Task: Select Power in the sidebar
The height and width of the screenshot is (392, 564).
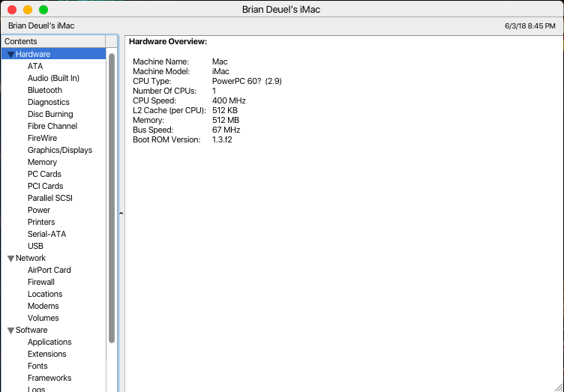Action: coord(39,210)
